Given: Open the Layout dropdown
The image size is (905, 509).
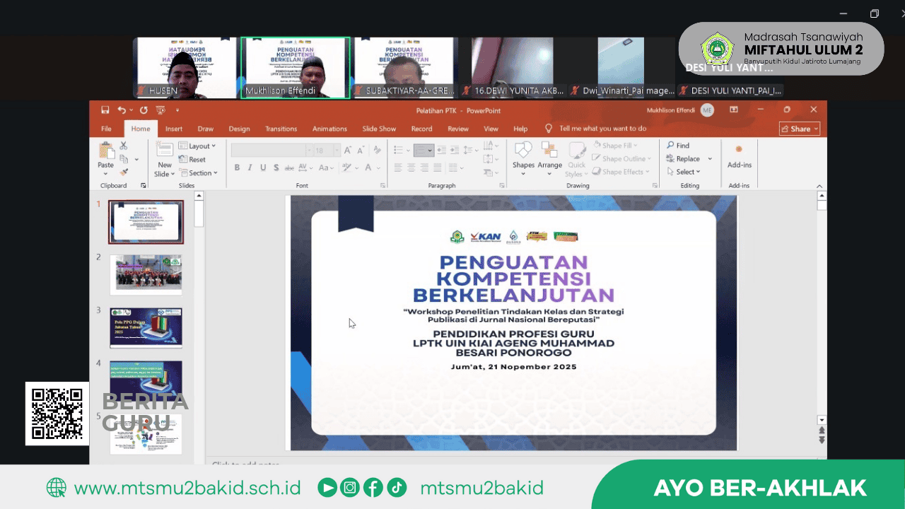Looking at the screenshot, I should click(x=202, y=146).
